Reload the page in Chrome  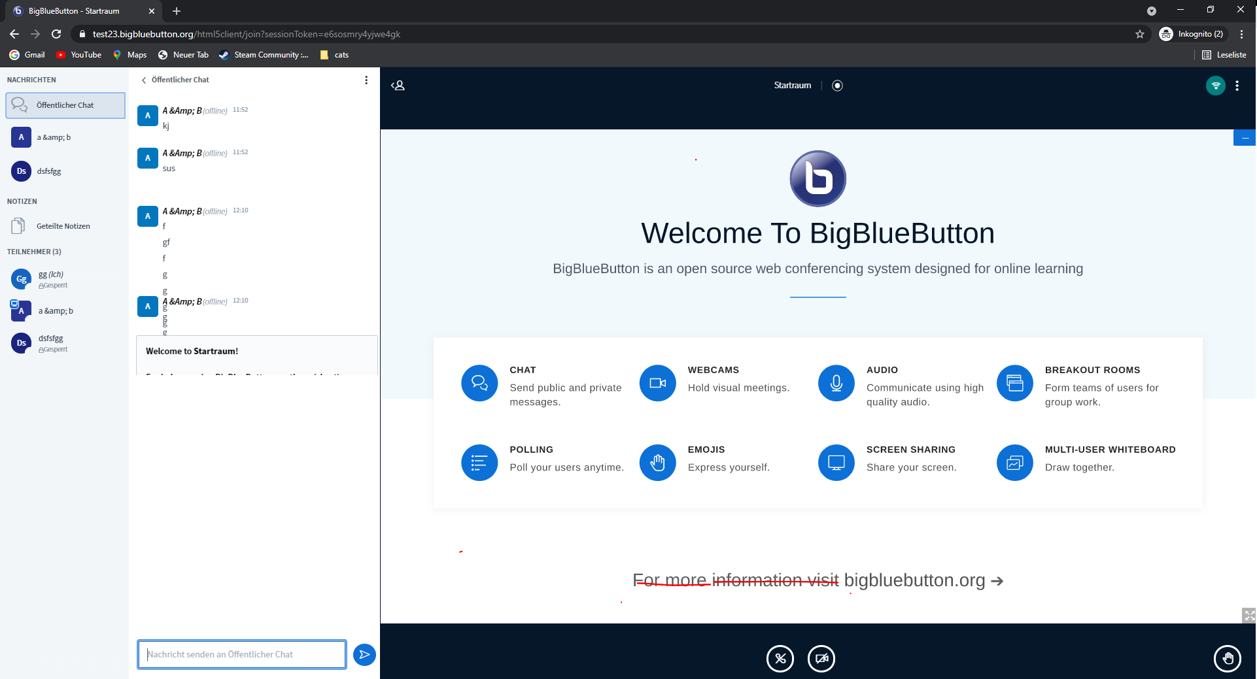(56, 34)
